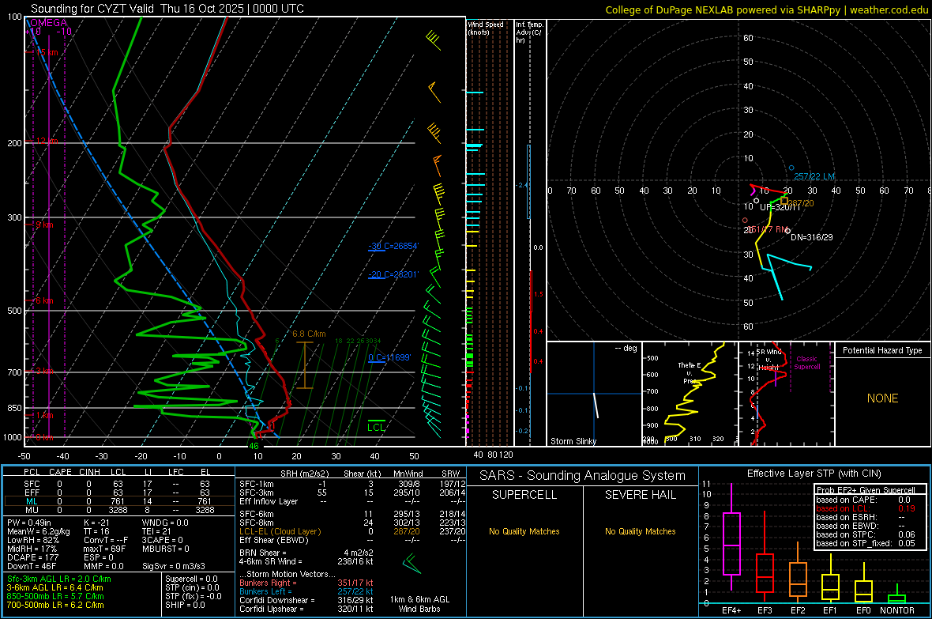Click the SHIP = 0.0 value

(185, 605)
